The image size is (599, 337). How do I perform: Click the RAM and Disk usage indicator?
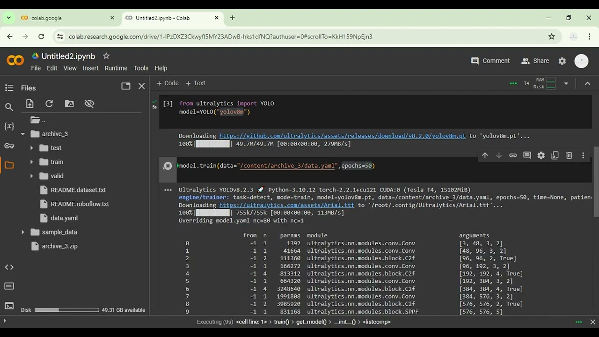click(545, 83)
